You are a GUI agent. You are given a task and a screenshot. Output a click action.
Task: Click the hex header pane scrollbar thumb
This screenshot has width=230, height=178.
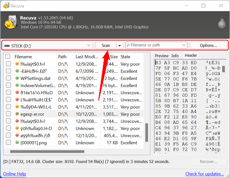[x=224, y=69]
